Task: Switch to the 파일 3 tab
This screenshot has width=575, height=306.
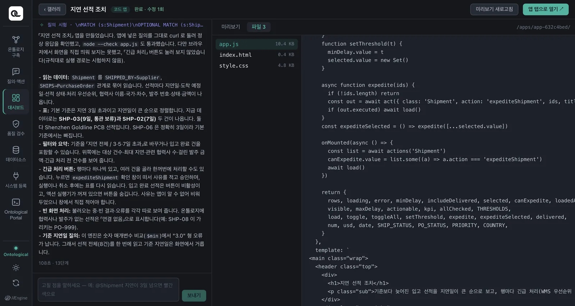Action: (x=258, y=27)
